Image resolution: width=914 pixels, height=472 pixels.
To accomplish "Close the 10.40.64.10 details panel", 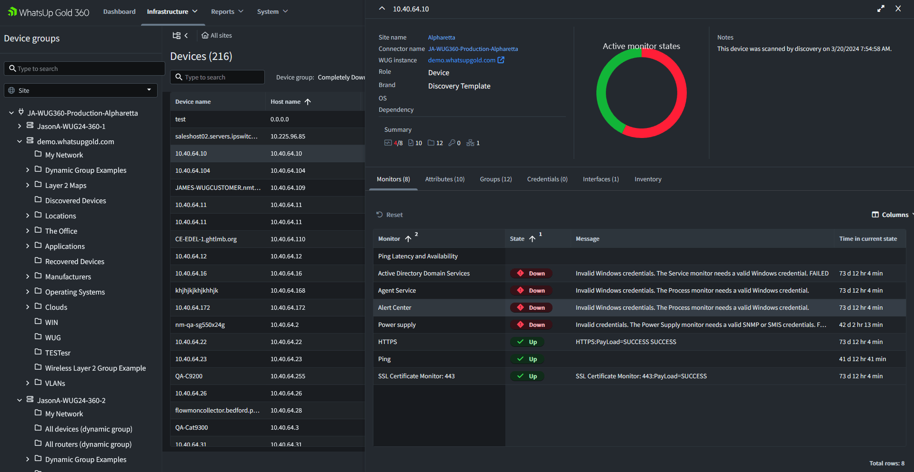I will [898, 9].
